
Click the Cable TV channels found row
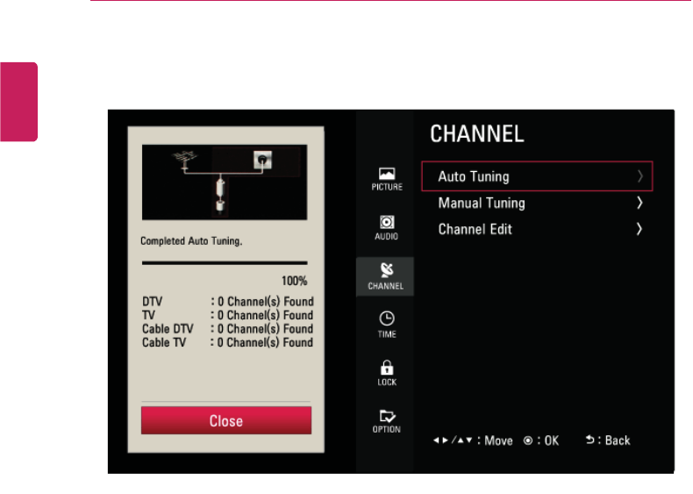click(227, 343)
